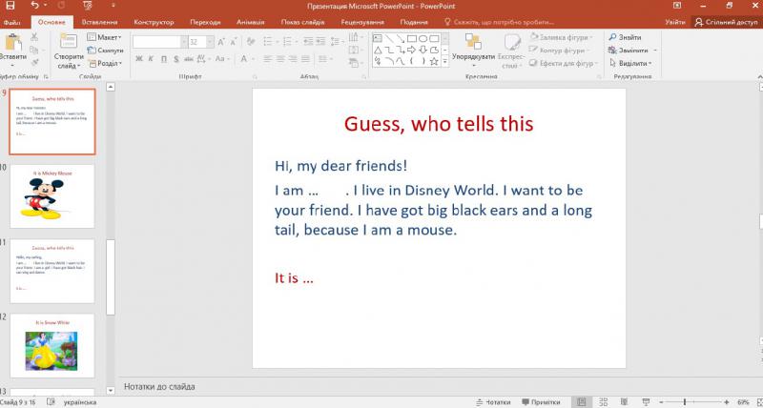Click the Спільний доступ share button
Image resolution: width=763 pixels, height=408 pixels.
(x=727, y=22)
